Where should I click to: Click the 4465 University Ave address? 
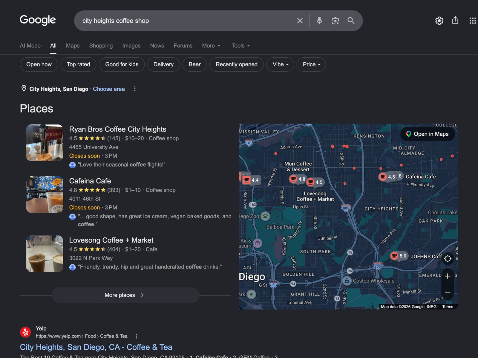94,147
